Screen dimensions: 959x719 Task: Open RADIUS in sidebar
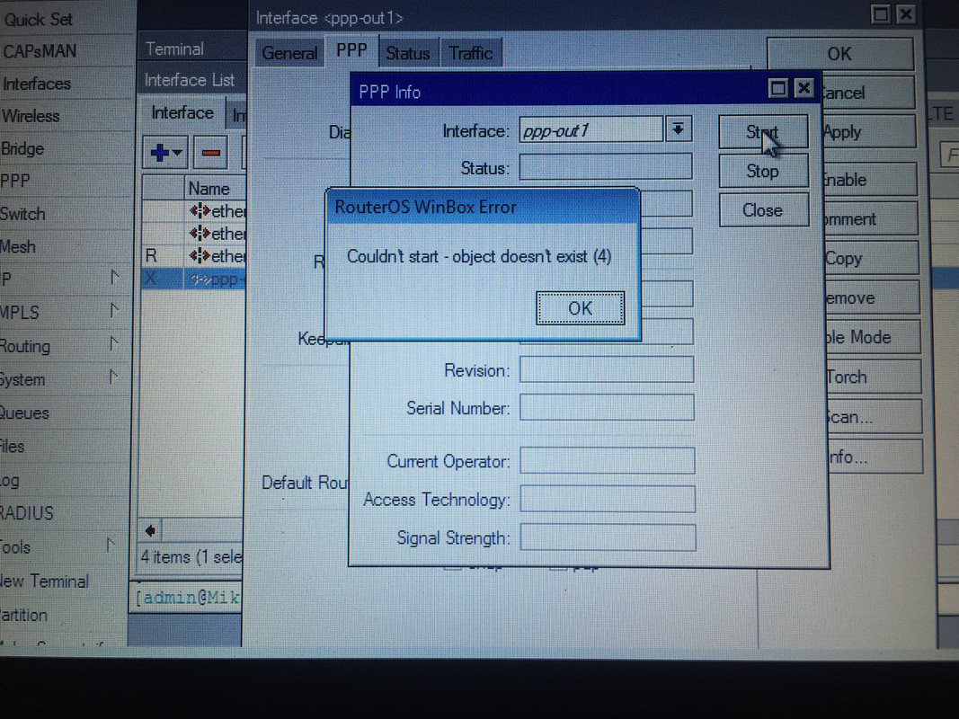27,513
